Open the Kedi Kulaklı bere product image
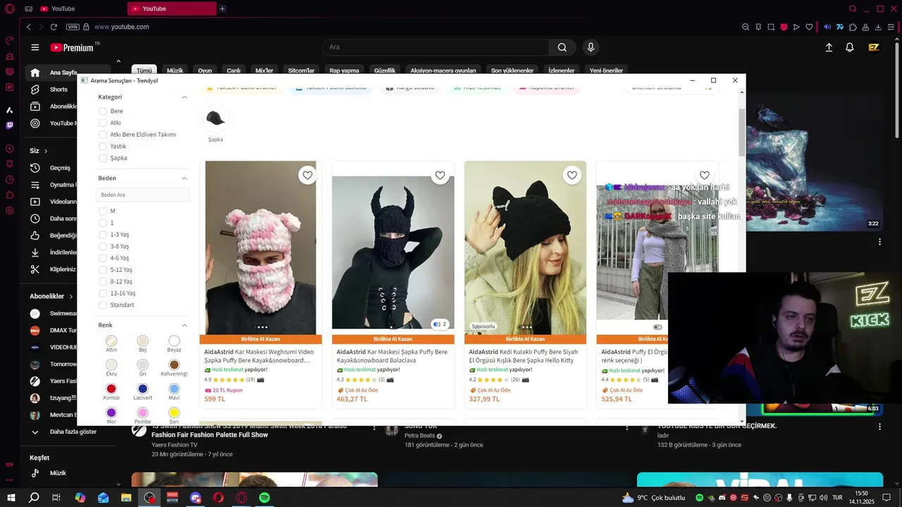The width and height of the screenshot is (902, 507). pyautogui.click(x=525, y=247)
